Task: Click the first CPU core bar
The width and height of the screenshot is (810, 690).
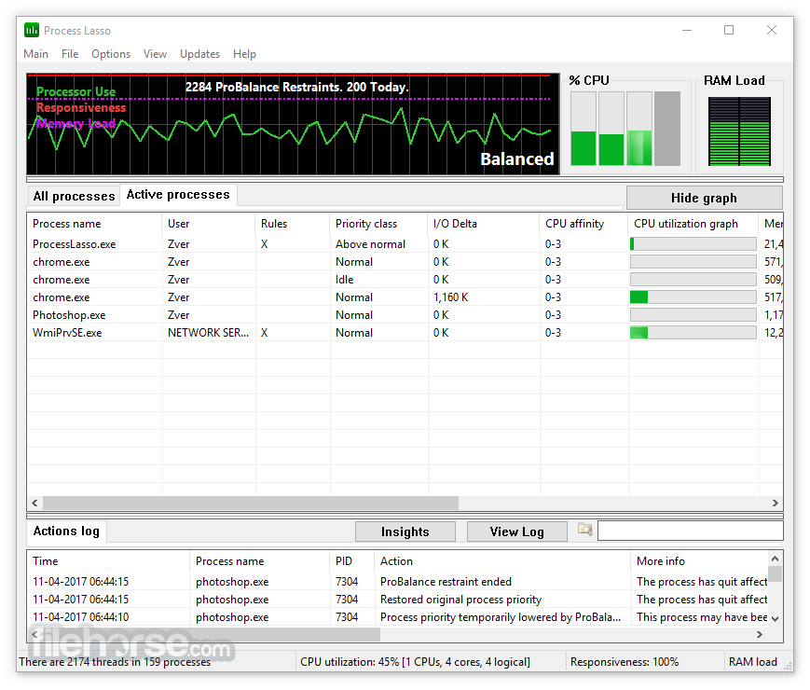Action: (583, 129)
